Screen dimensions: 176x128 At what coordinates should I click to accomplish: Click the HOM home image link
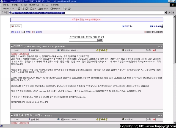tap(16, 26)
